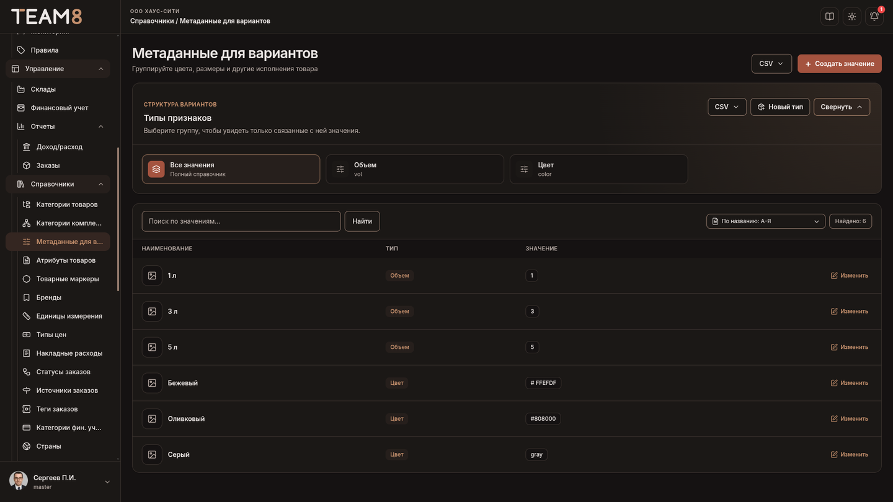The height and width of the screenshot is (502, 893).
Task: Click the image placeholder for 1 л
Action: click(152, 275)
